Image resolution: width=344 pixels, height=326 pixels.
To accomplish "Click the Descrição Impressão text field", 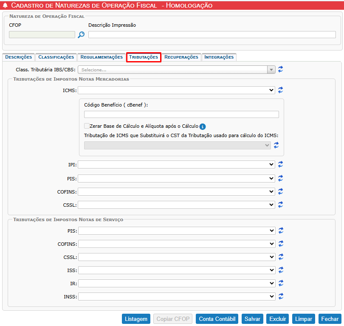I will (x=211, y=35).
